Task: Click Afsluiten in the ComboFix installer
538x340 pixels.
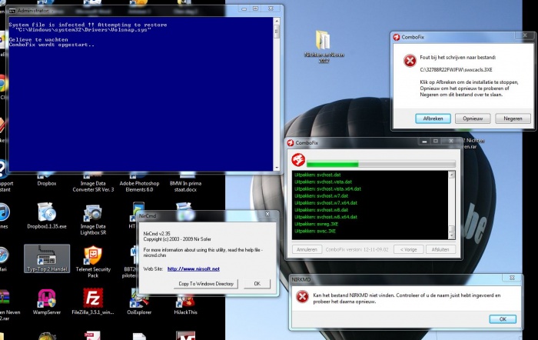Action: [440, 249]
